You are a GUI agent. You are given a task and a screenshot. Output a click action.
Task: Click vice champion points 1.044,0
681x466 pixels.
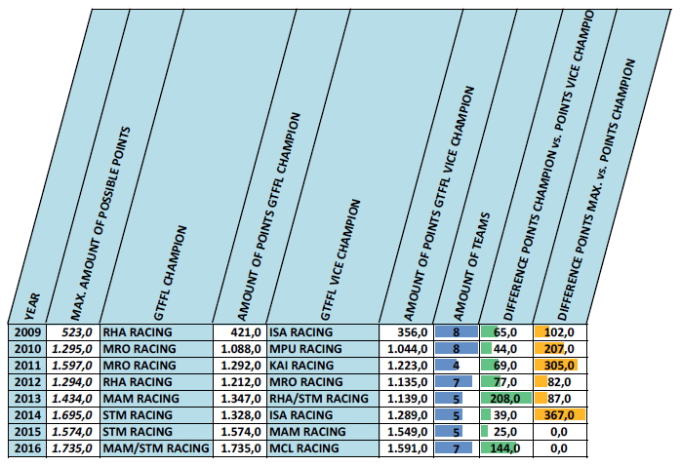407,349
